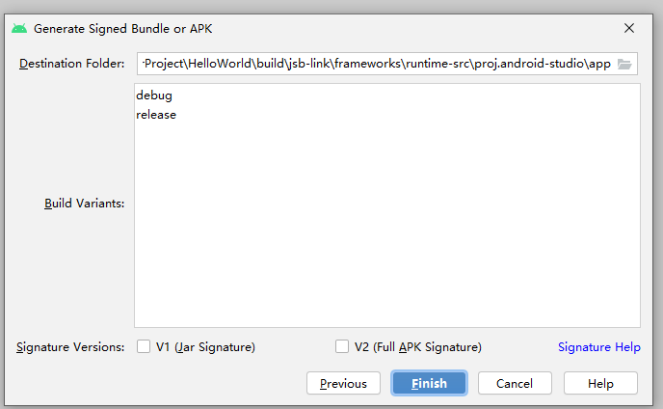
Task: Cancel the signing dialog
Action: (515, 383)
